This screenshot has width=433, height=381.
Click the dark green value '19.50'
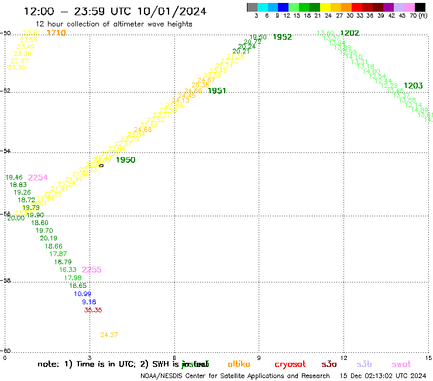point(258,37)
